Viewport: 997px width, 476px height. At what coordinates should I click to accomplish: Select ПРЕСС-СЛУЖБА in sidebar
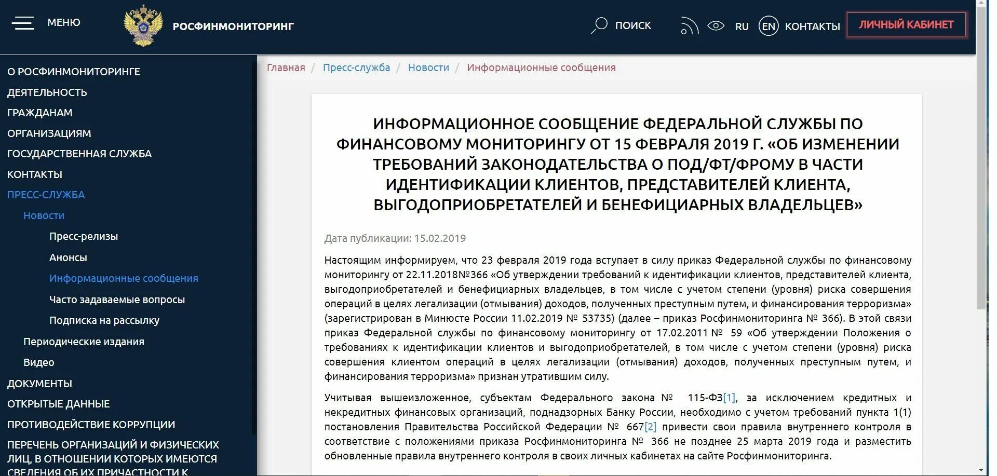[46, 195]
